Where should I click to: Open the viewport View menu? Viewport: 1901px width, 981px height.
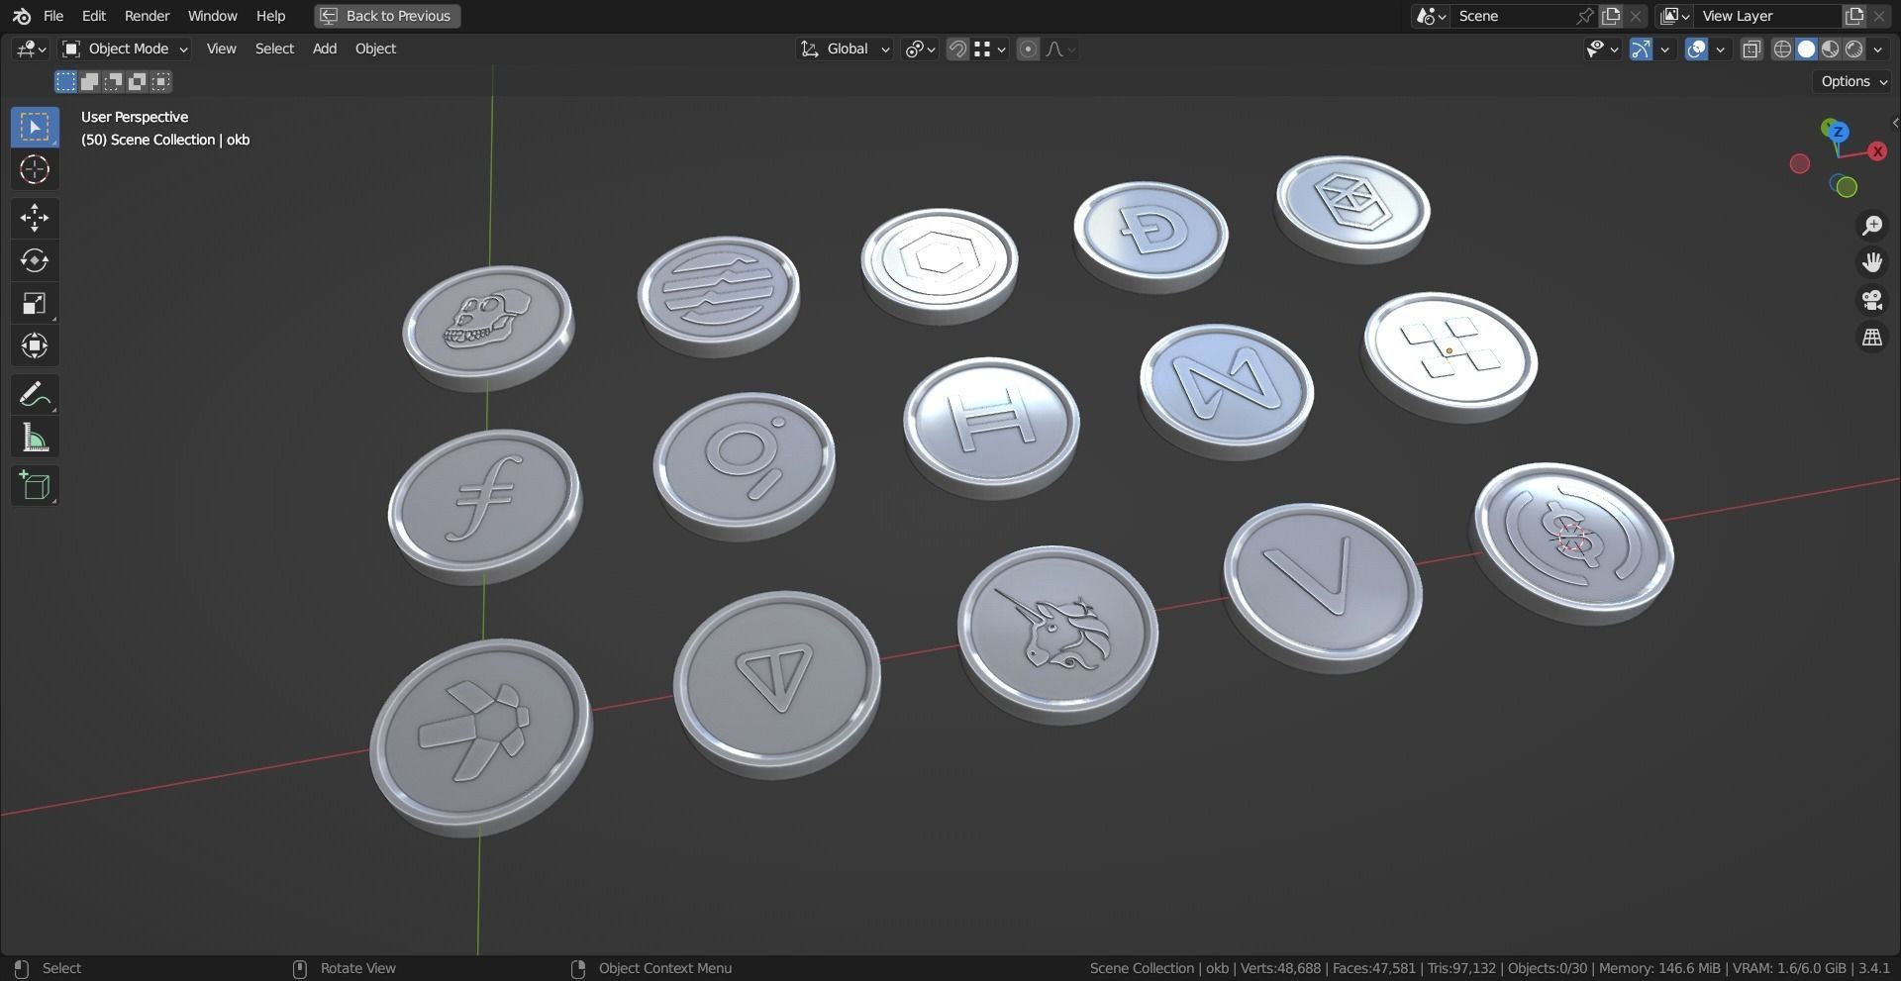(221, 49)
